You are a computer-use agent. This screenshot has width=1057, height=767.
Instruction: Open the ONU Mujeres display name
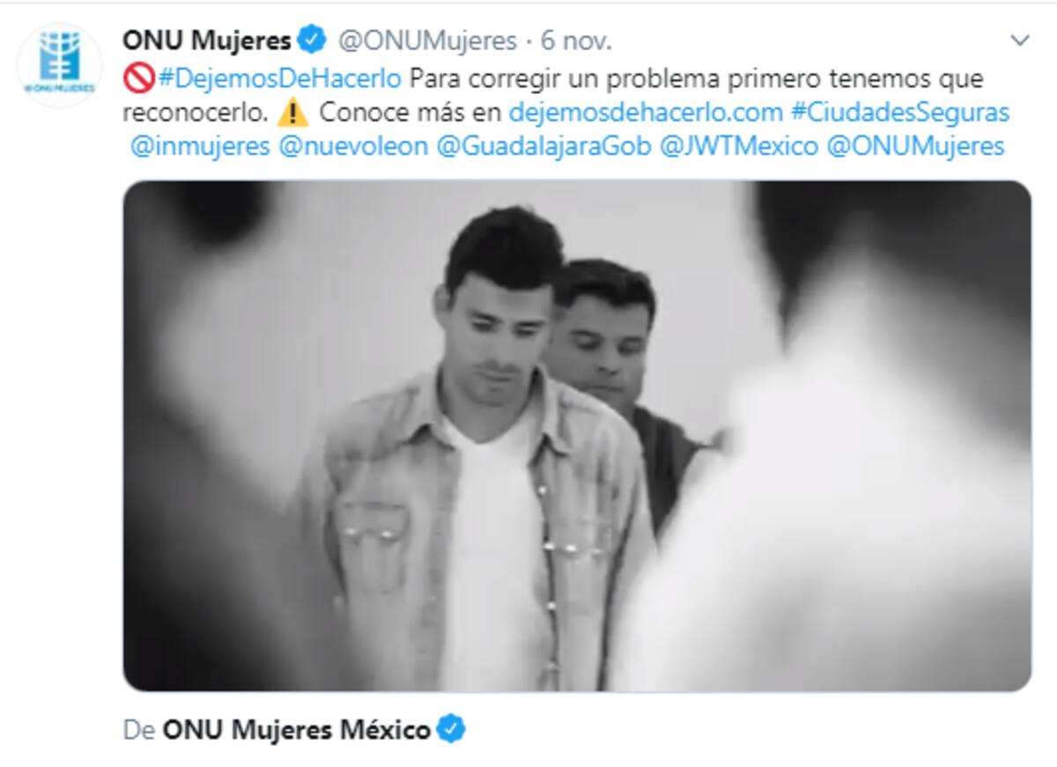point(206,41)
